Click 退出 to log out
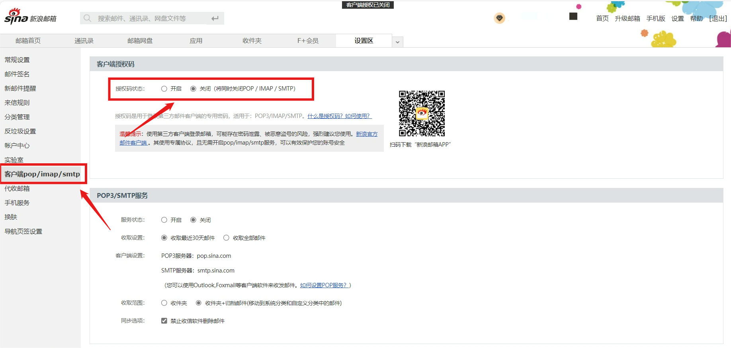The width and height of the screenshot is (731, 348). (718, 18)
